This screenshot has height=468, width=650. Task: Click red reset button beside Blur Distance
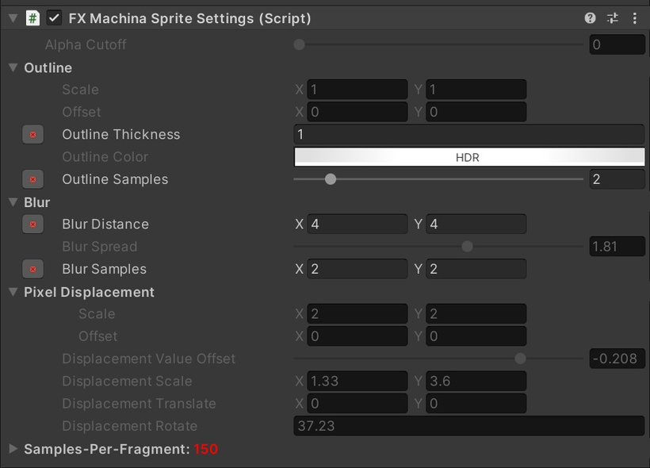click(x=32, y=224)
